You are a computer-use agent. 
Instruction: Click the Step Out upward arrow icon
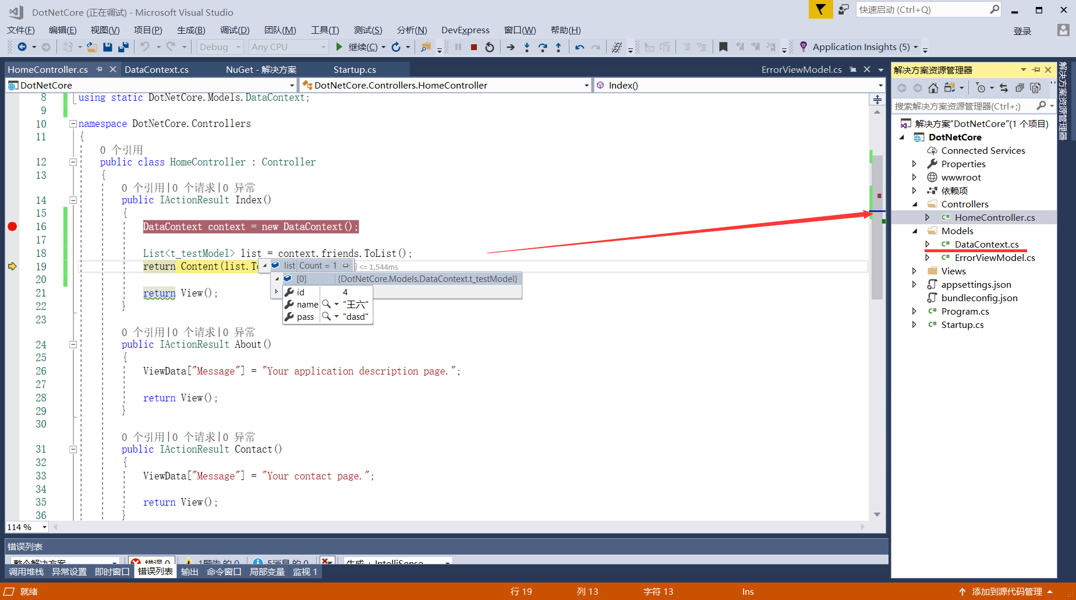click(x=558, y=47)
